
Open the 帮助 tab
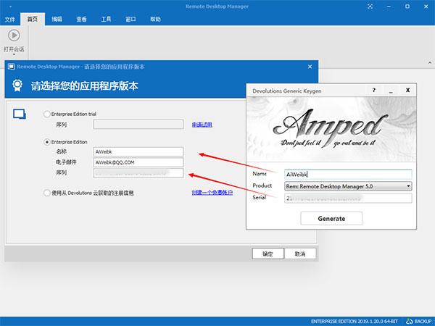click(155, 19)
